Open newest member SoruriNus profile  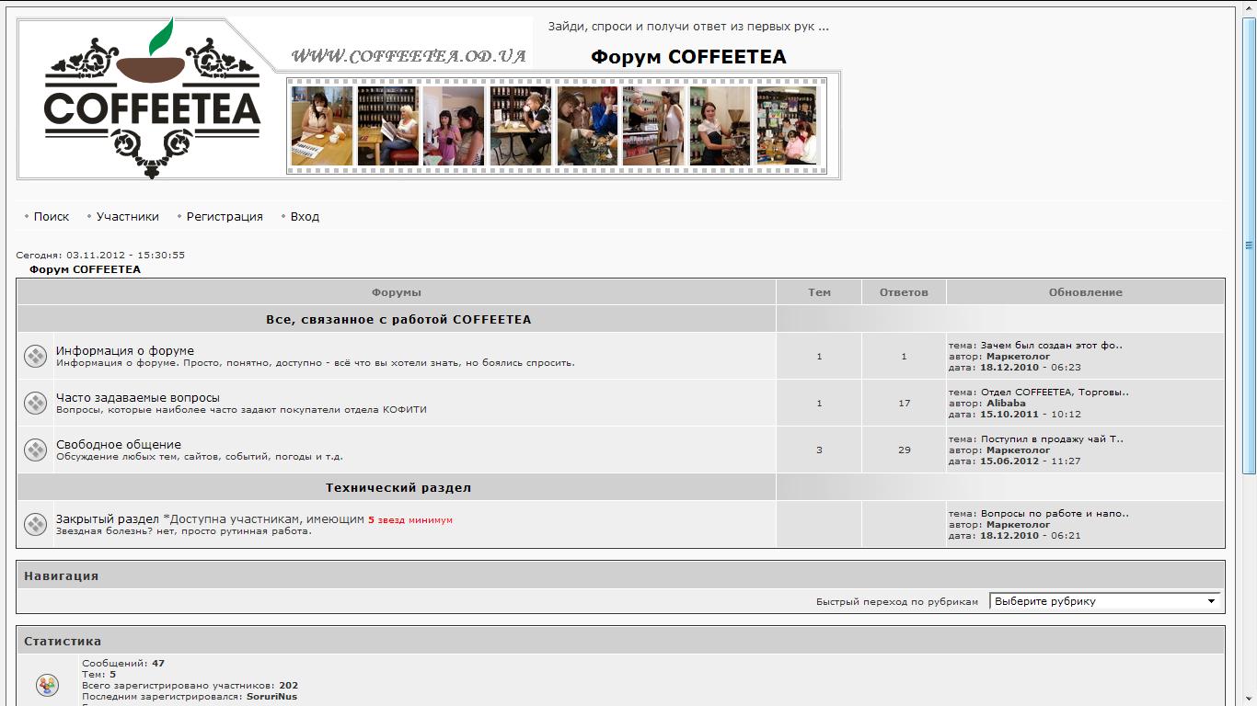pyautogui.click(x=271, y=696)
